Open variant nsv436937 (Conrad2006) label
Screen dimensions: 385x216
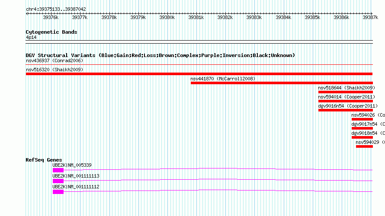55,60
